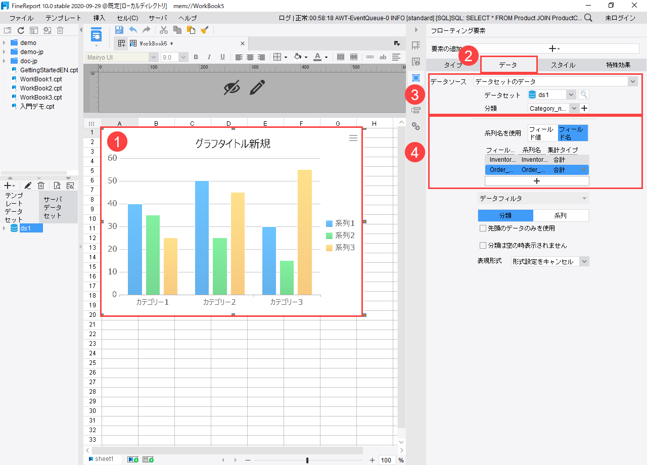647x465 pixels.
Task: Click the dataset preview magnifier icon
Action: [x=584, y=95]
